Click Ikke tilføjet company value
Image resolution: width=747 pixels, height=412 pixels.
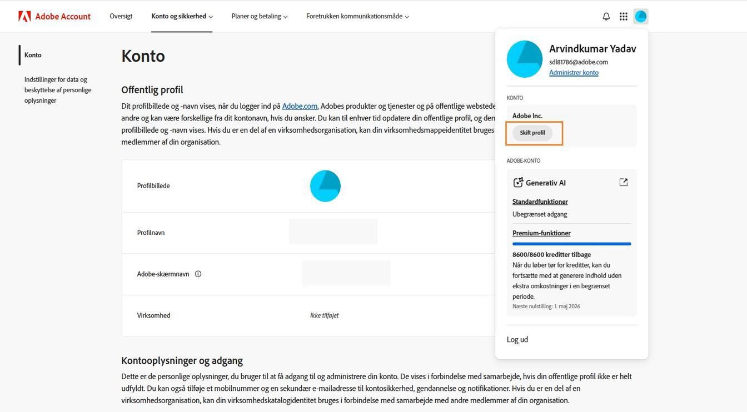(325, 315)
